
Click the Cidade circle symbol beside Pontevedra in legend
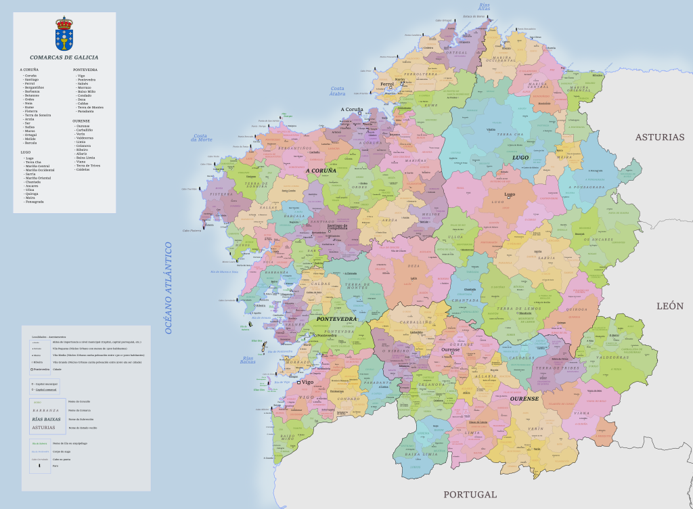[x=31, y=370]
